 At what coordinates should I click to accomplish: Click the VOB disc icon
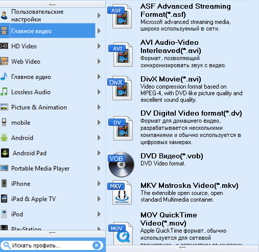121,164
